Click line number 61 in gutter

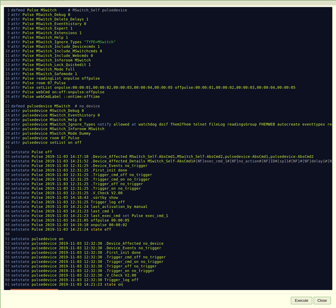click(x=7, y=284)
